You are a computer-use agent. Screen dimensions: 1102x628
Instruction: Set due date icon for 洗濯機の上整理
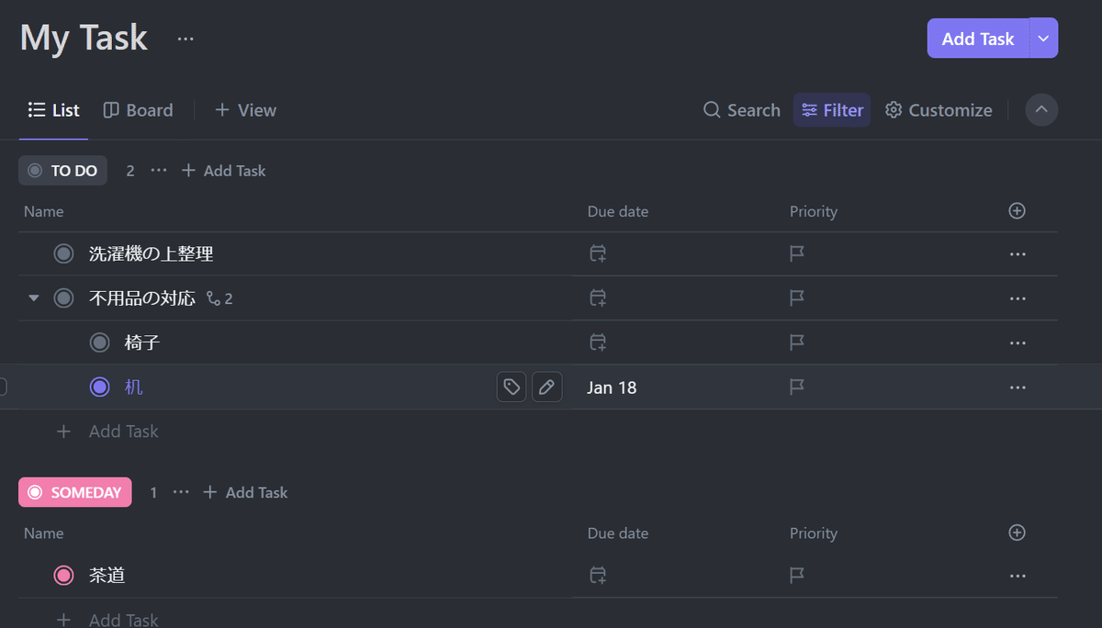pos(598,253)
